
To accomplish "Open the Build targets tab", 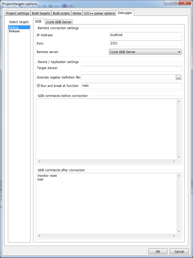I will pyautogui.click(x=41, y=13).
